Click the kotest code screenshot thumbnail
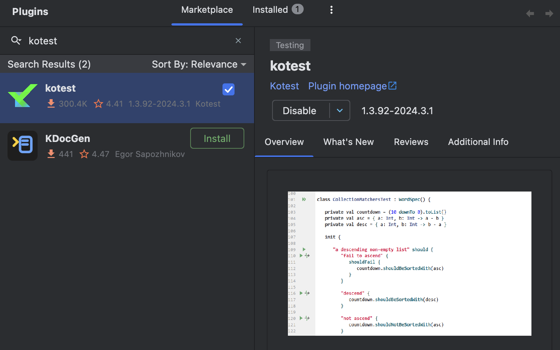Screen dimensions: 560x350 coord(410,264)
